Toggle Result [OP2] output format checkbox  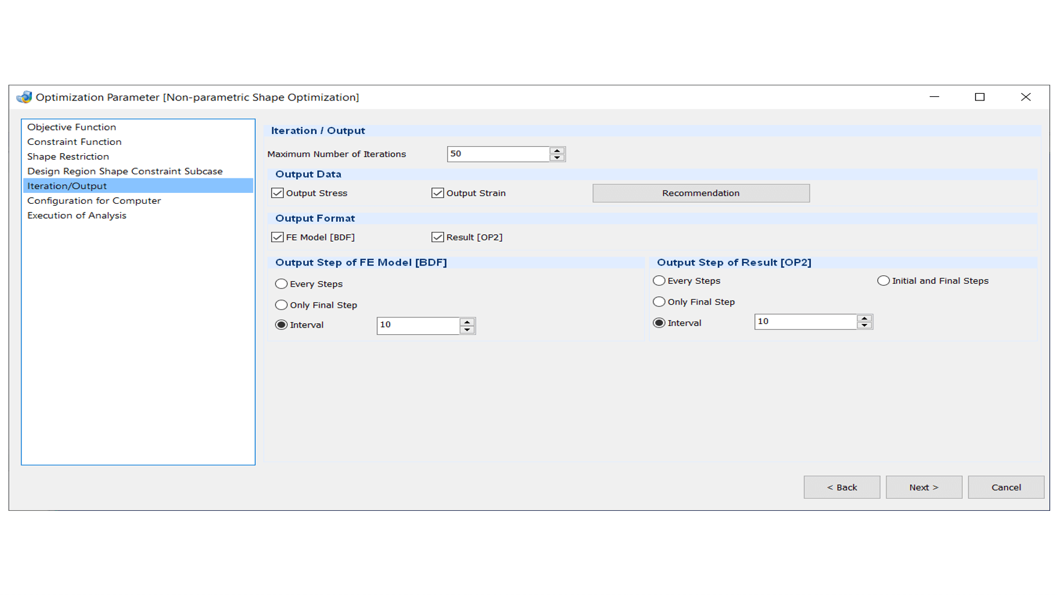point(438,237)
